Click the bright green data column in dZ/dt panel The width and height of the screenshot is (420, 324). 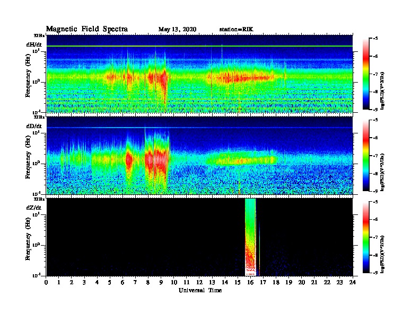click(x=250, y=237)
